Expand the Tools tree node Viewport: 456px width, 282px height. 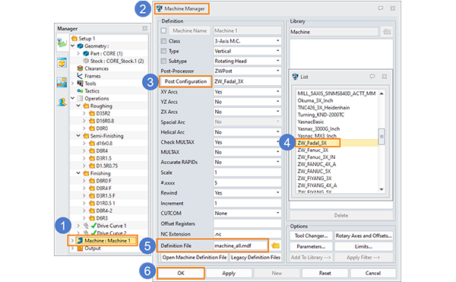click(73, 84)
